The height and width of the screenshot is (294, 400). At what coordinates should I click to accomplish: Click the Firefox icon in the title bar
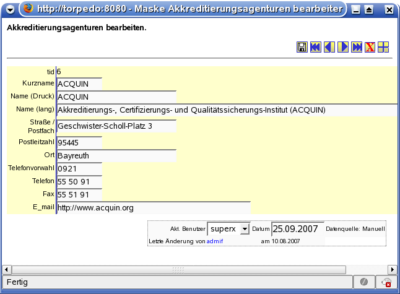[x=28, y=8]
